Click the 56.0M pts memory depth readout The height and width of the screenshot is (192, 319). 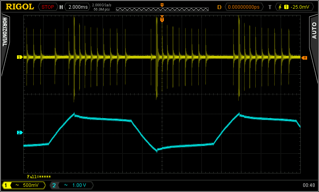coord(102,9)
